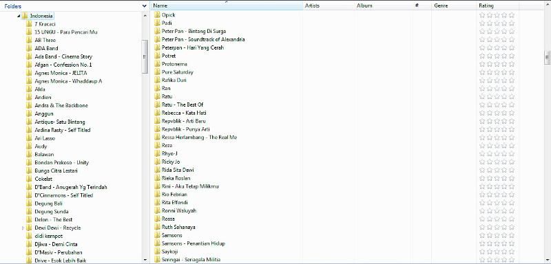
Task: Click the folder tree scrollbar thumb
Action: [x=145, y=56]
